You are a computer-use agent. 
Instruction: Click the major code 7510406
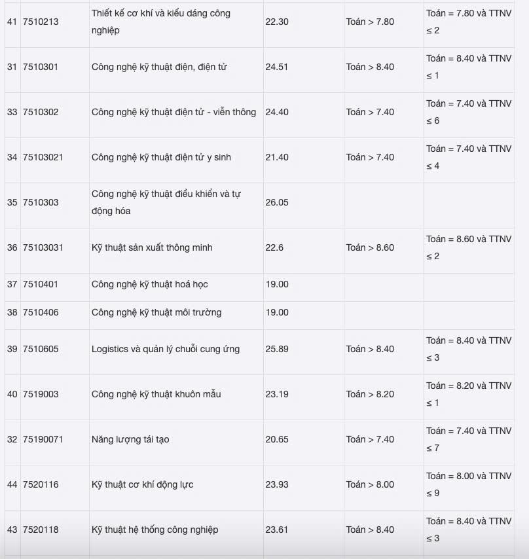41,312
